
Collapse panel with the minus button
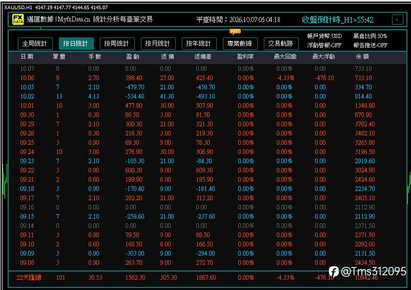(397, 20)
